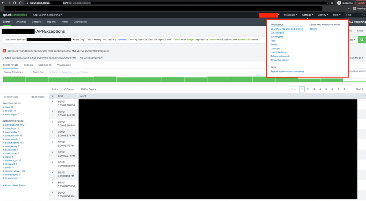
Task: Click the browser home icon
Action: point(20,3)
